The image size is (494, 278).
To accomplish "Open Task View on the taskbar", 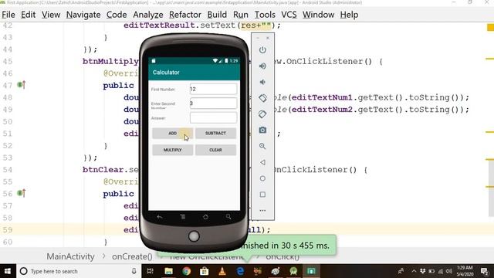I will 151,271.
